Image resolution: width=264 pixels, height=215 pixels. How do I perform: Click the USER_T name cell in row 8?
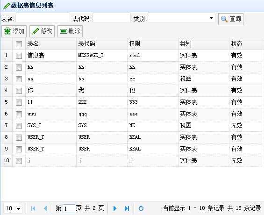(x=51, y=137)
